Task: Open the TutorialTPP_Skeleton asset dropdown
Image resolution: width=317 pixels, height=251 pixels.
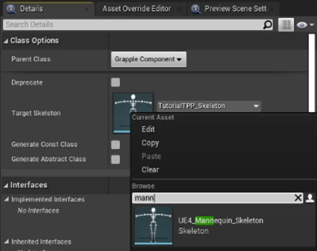Action: (x=209, y=106)
